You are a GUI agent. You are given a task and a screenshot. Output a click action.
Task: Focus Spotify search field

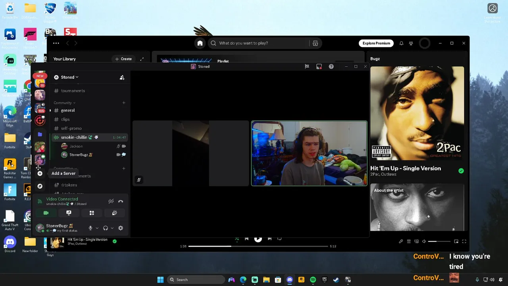(x=258, y=43)
